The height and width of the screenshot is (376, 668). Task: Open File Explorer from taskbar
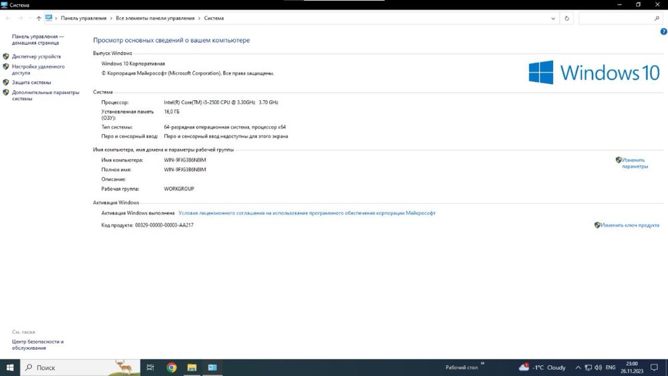coord(192,367)
